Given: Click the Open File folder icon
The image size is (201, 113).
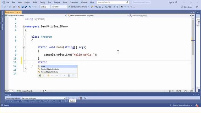Looking at the screenshot, I should tap(19, 7).
